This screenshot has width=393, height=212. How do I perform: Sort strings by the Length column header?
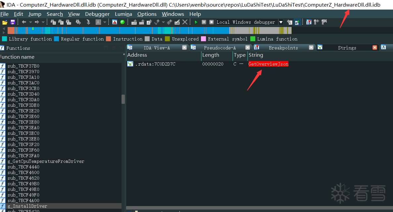tap(217, 55)
